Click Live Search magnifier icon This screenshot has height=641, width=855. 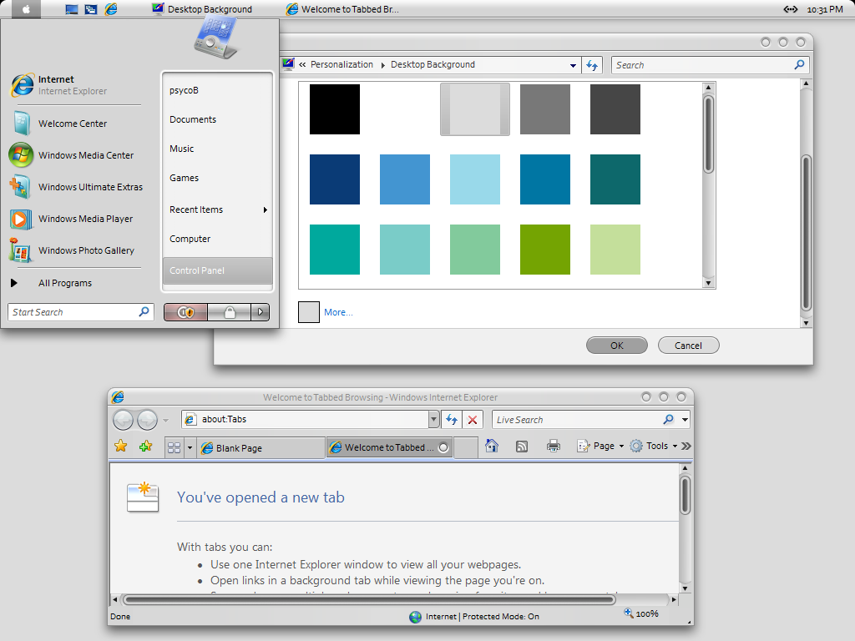pyautogui.click(x=668, y=420)
